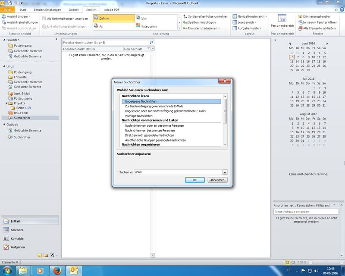
Task: Switch to Senden/Empfangen tab
Action: [47, 9]
